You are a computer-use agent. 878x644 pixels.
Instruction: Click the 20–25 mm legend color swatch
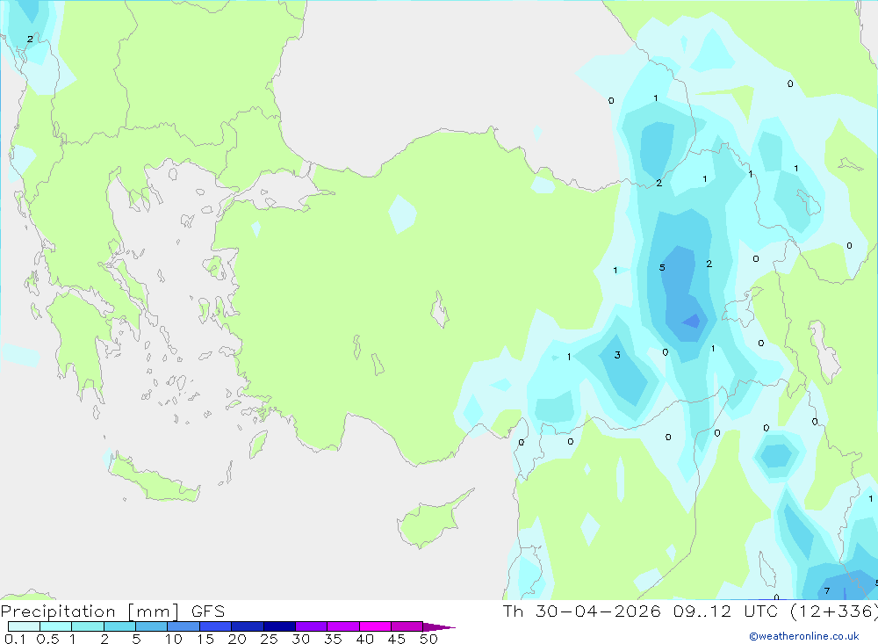(x=248, y=626)
